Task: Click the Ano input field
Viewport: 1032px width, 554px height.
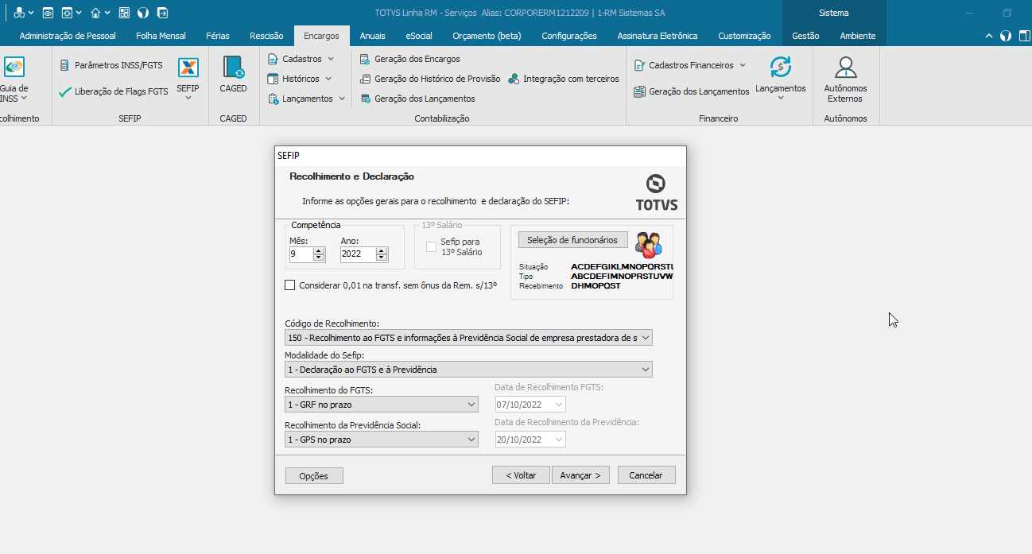Action: [358, 254]
